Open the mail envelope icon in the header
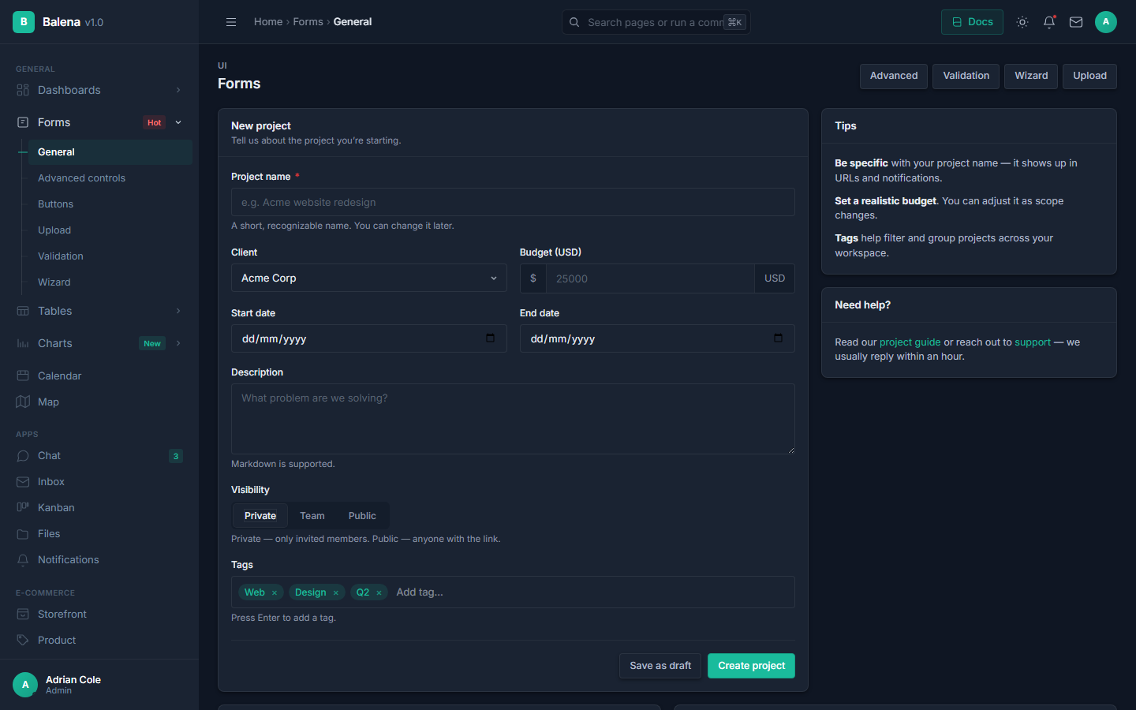1136x710 pixels. coord(1076,22)
